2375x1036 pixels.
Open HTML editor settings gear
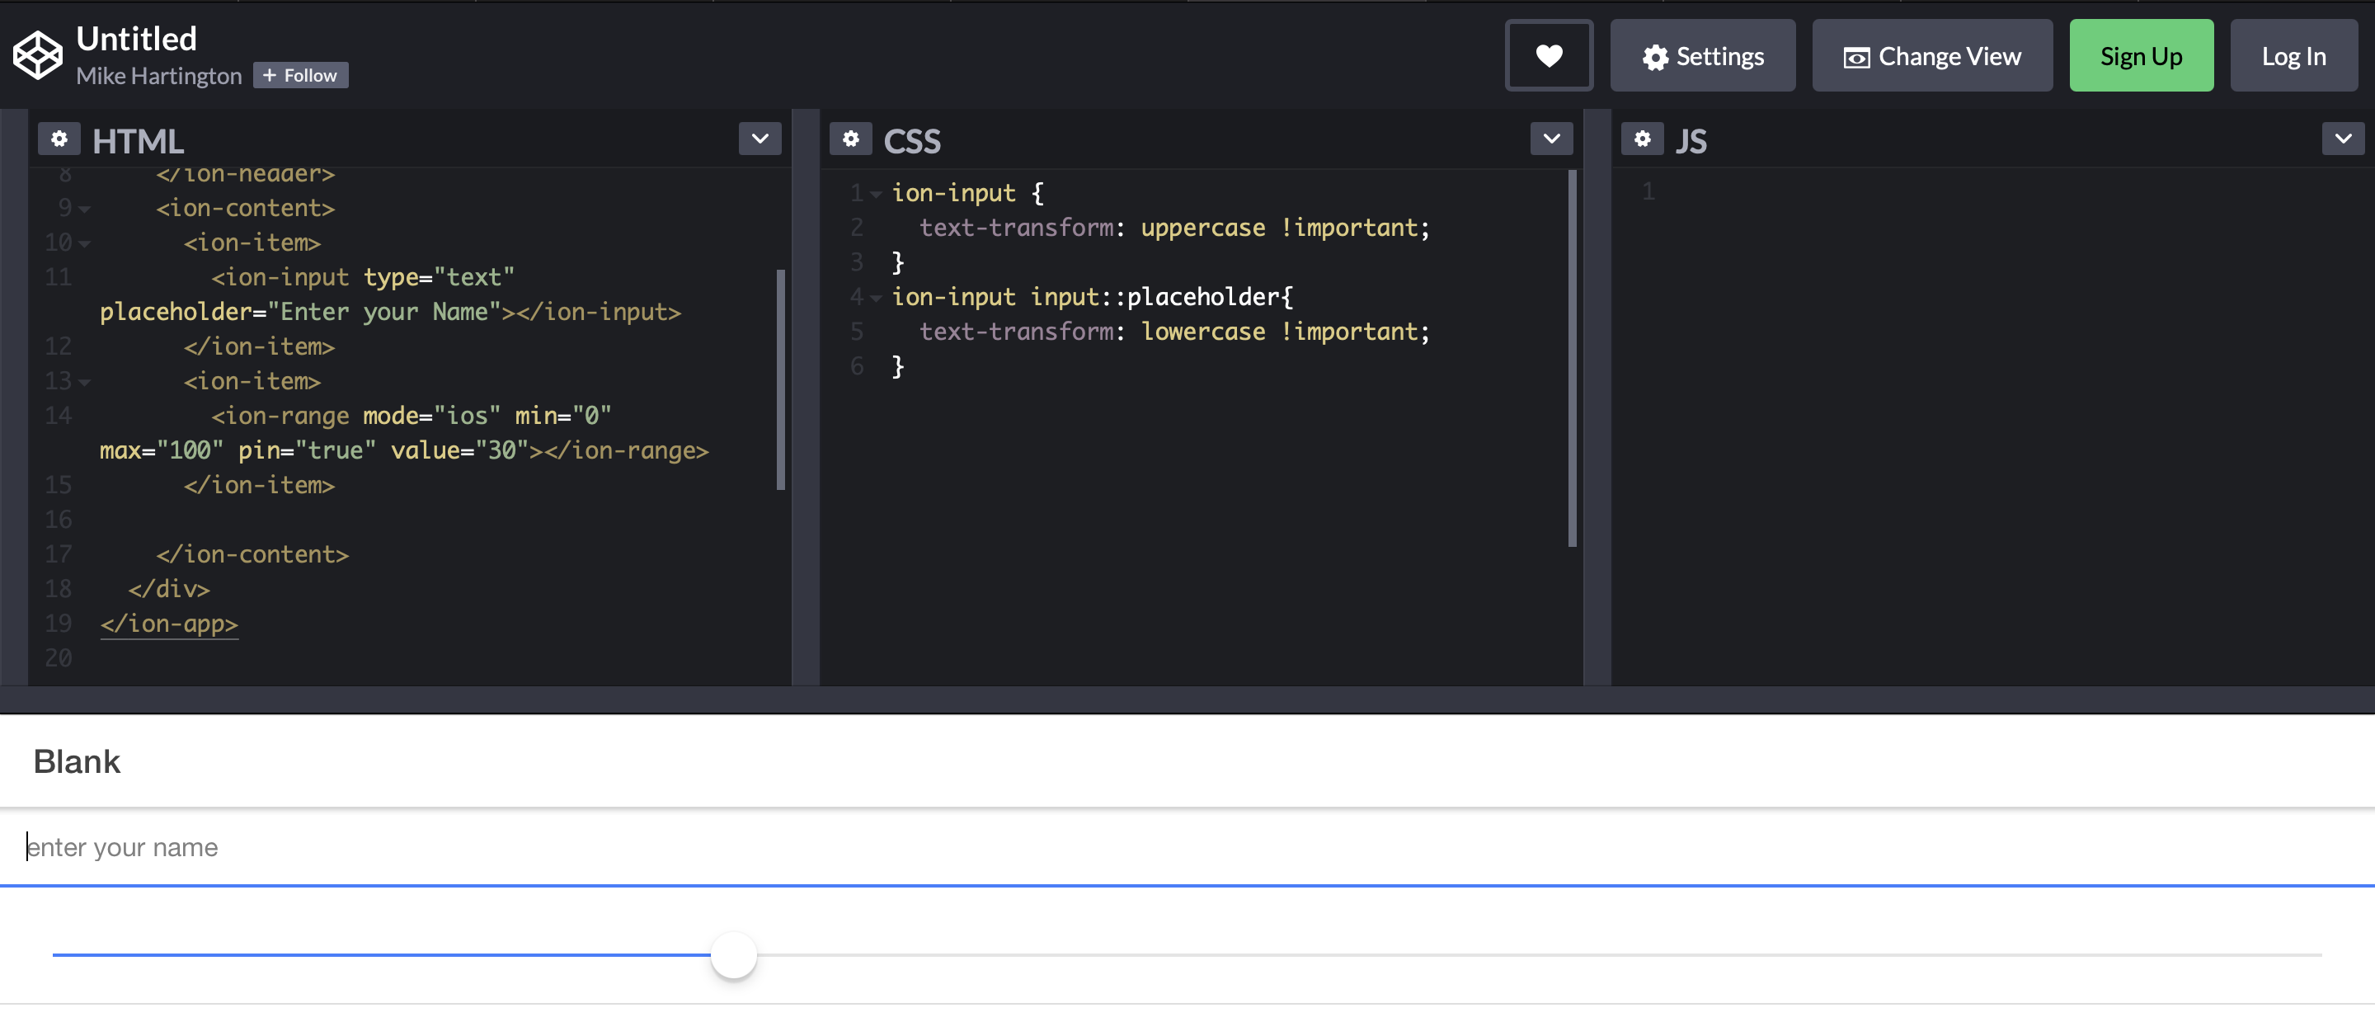[59, 139]
